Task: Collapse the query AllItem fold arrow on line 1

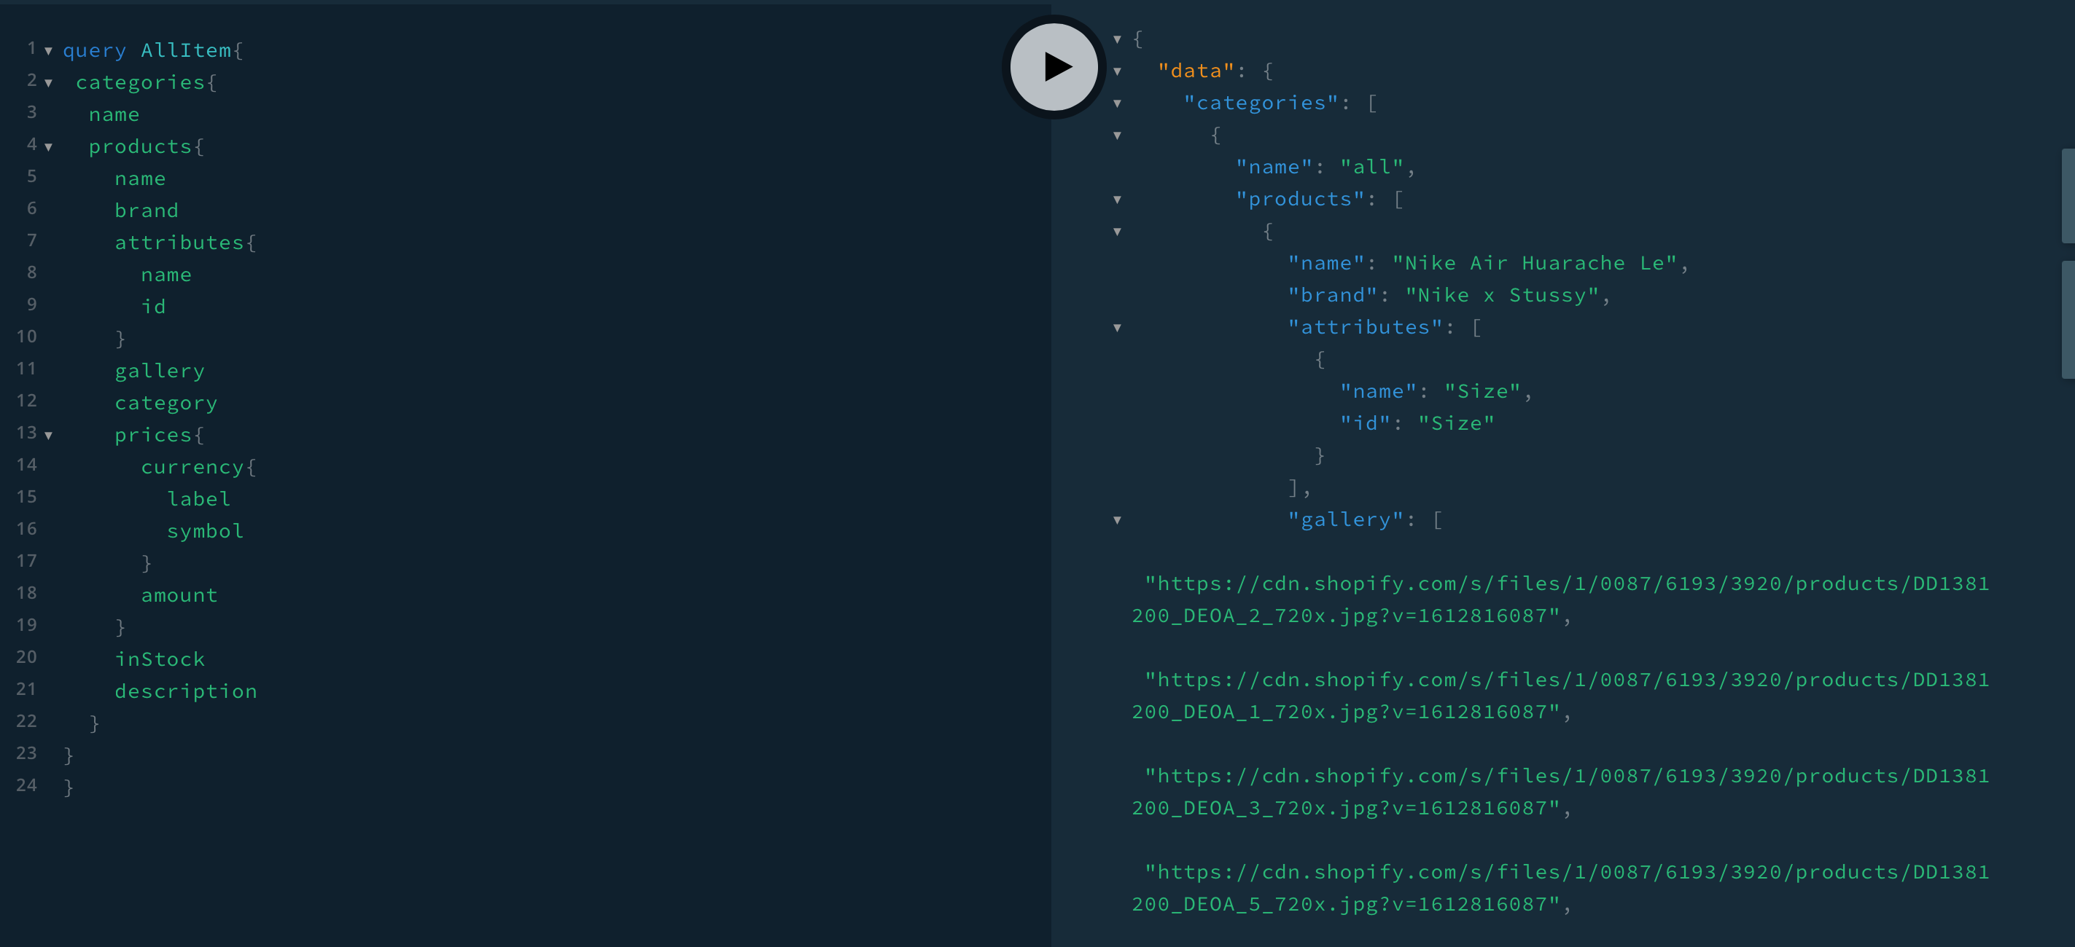Action: [x=48, y=51]
